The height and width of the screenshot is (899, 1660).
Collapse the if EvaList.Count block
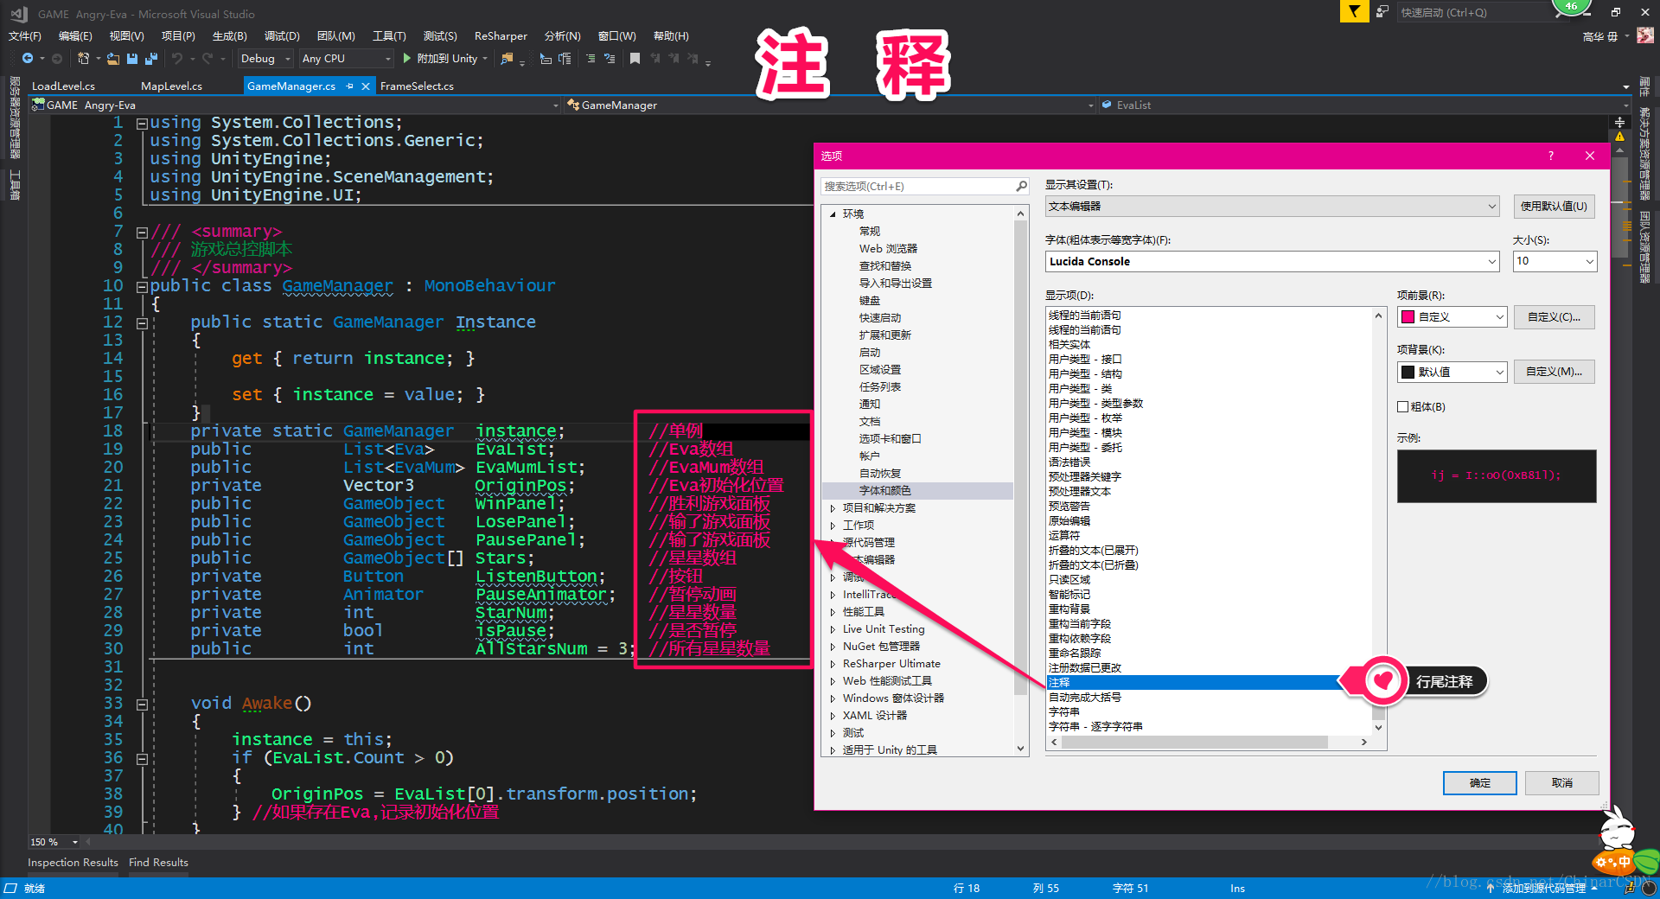142,758
